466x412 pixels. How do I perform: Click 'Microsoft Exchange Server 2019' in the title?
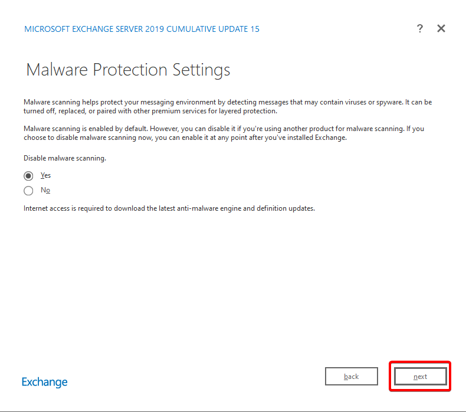click(x=94, y=29)
